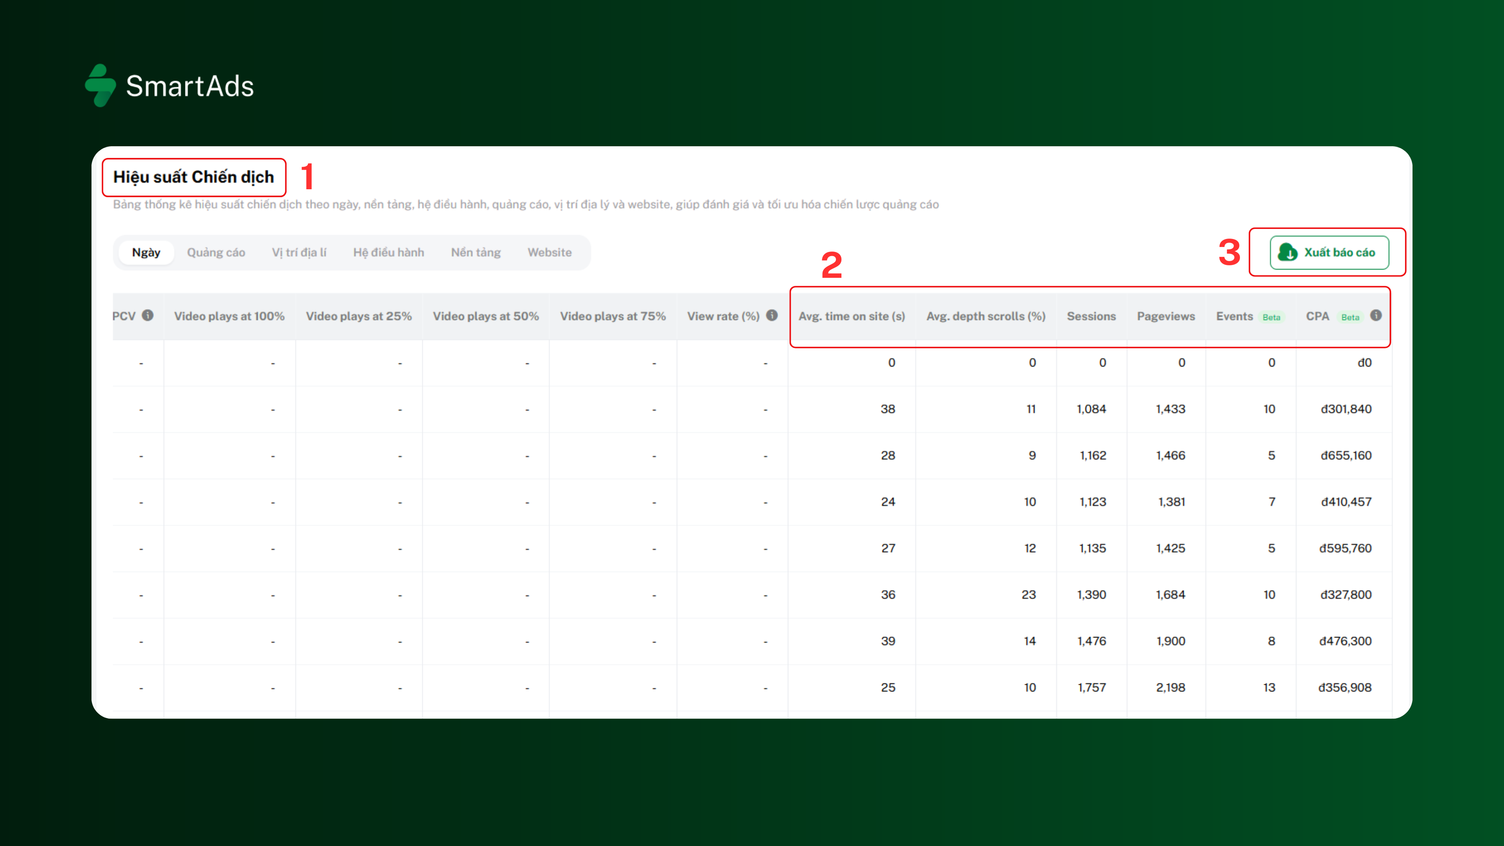Click the SmartAds logo icon

[x=100, y=85]
